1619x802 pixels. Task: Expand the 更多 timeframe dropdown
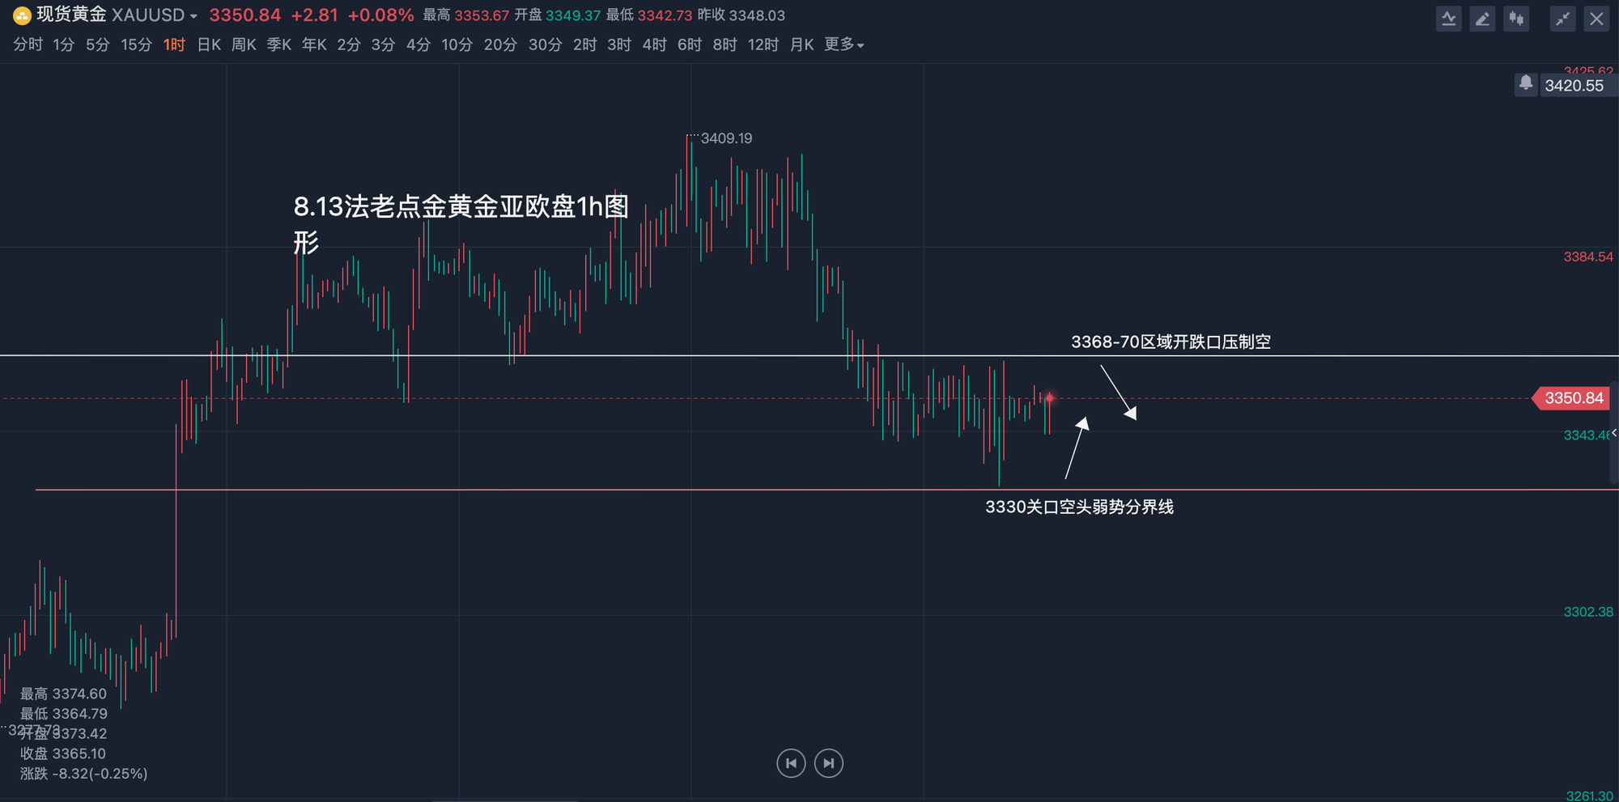point(843,45)
